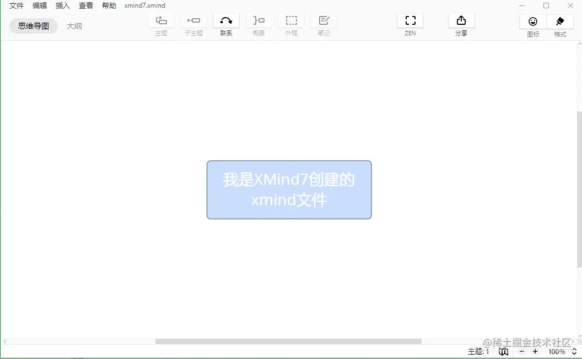This screenshot has width=582, height=359.
Task: Open the 插入 (Insert) menu
Action: pyautogui.click(x=62, y=6)
